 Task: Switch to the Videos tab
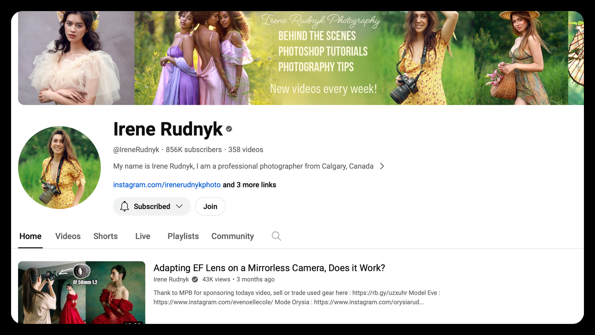pyautogui.click(x=68, y=236)
